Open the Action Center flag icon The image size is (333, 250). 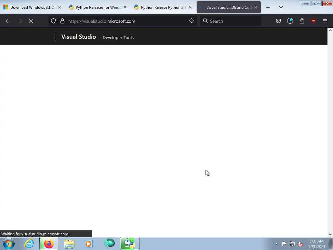[x=284, y=243]
